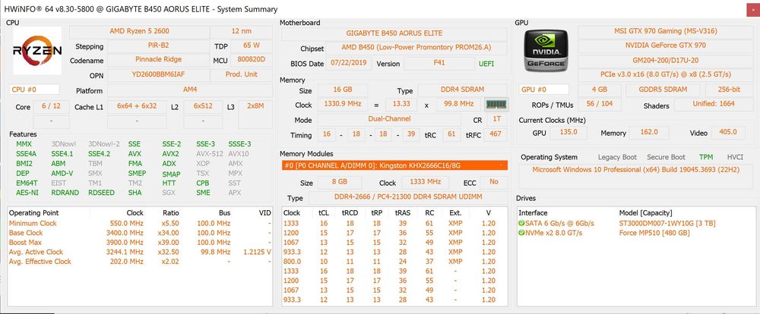Click the GDDR5 SDRAM memory type
Screen dimensions: 760x314
pos(663,89)
